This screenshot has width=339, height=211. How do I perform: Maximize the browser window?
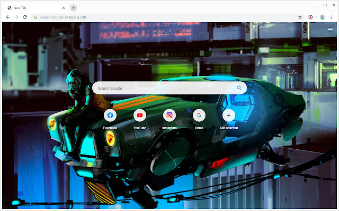[x=325, y=5]
